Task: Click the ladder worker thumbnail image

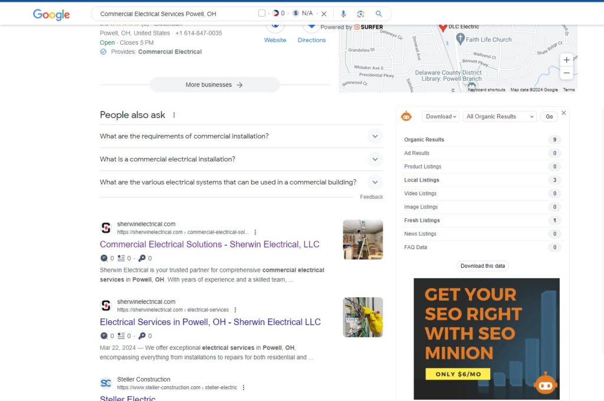Action: point(363,239)
